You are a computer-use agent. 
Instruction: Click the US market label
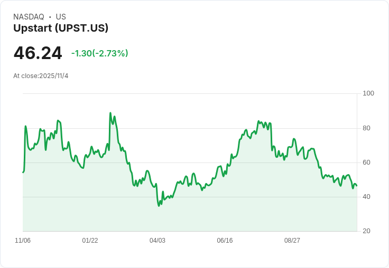pyautogui.click(x=61, y=17)
